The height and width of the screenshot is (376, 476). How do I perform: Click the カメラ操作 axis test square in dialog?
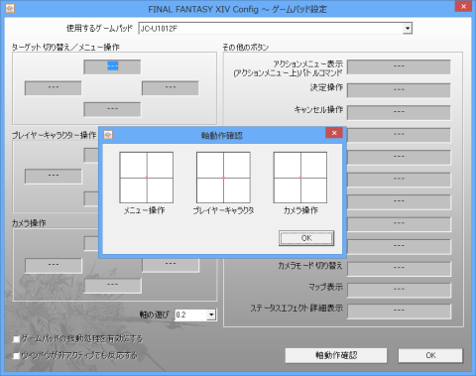[300, 178]
